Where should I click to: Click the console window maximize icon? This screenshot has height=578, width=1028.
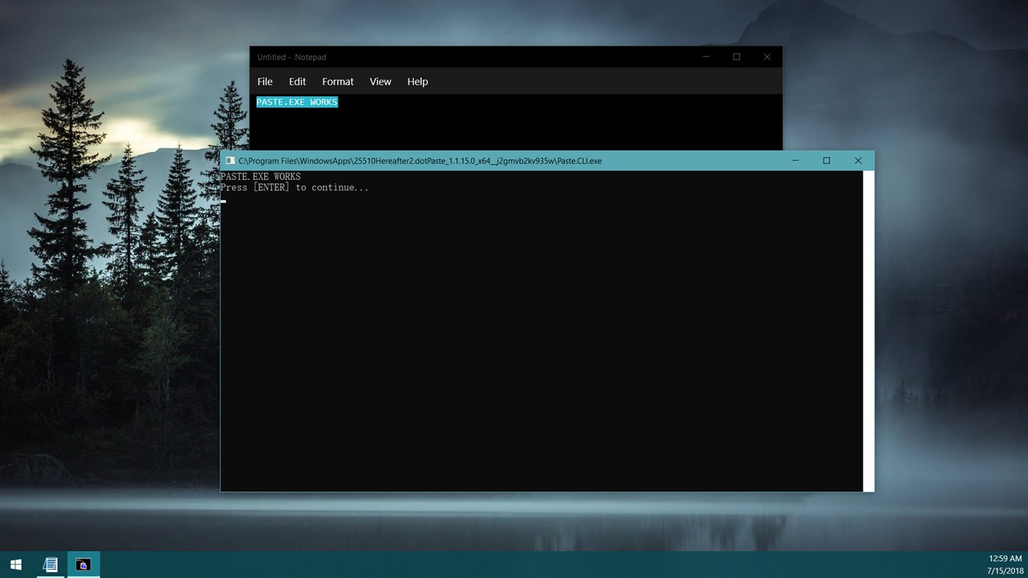(x=825, y=160)
